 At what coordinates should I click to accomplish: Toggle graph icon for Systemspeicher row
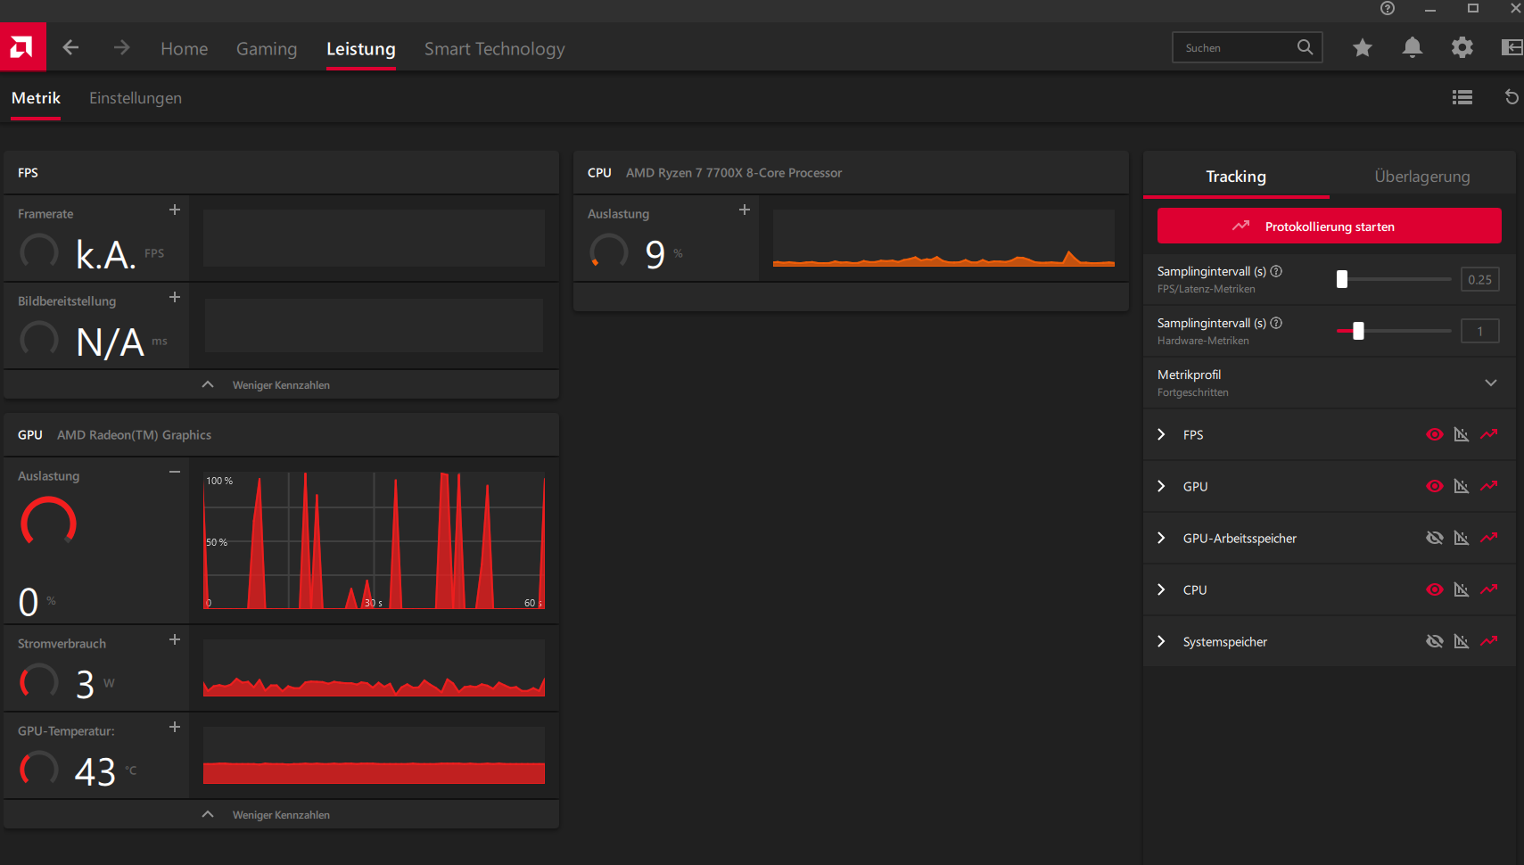(1461, 641)
